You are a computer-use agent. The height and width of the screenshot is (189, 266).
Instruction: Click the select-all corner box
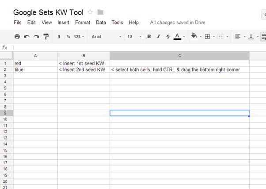coord(7,56)
